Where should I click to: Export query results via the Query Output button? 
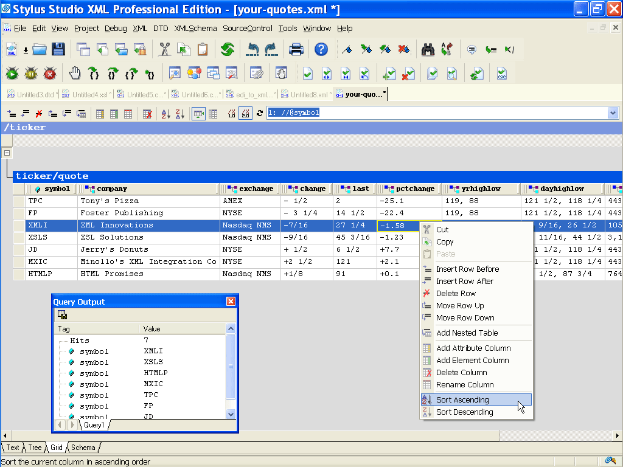point(63,314)
